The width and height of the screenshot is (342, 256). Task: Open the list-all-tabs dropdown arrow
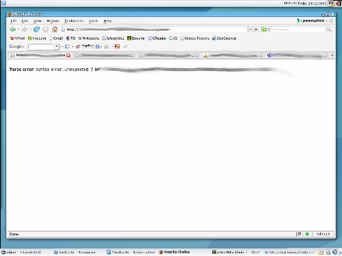click(332, 55)
